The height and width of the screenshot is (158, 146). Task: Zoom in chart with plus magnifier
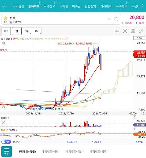click(4, 43)
